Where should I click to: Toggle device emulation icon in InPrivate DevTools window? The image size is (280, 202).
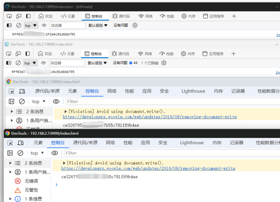click(x=19, y=16)
